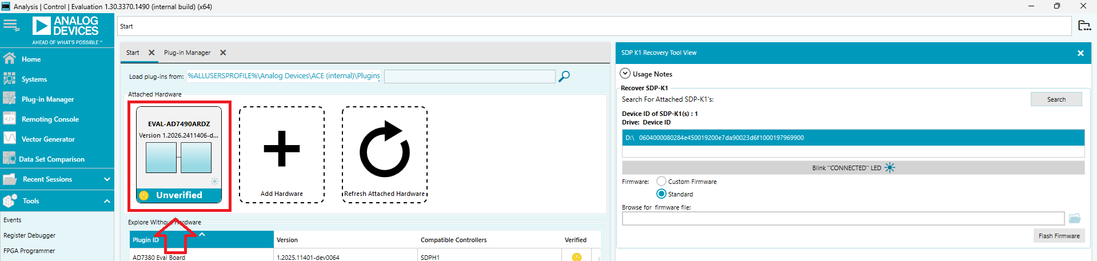Open the hamburger menu in the sidebar header

(11, 25)
